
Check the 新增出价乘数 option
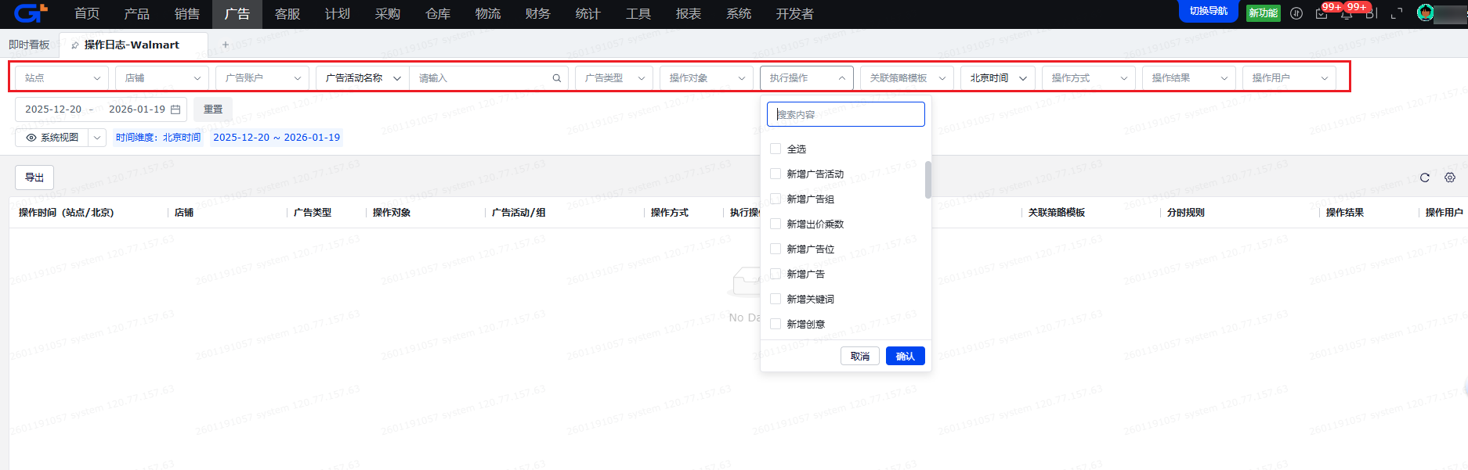pos(776,224)
